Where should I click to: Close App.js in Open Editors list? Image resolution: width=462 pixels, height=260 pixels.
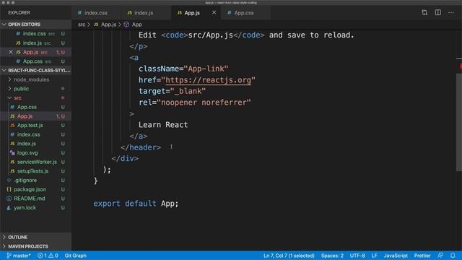tap(11, 52)
